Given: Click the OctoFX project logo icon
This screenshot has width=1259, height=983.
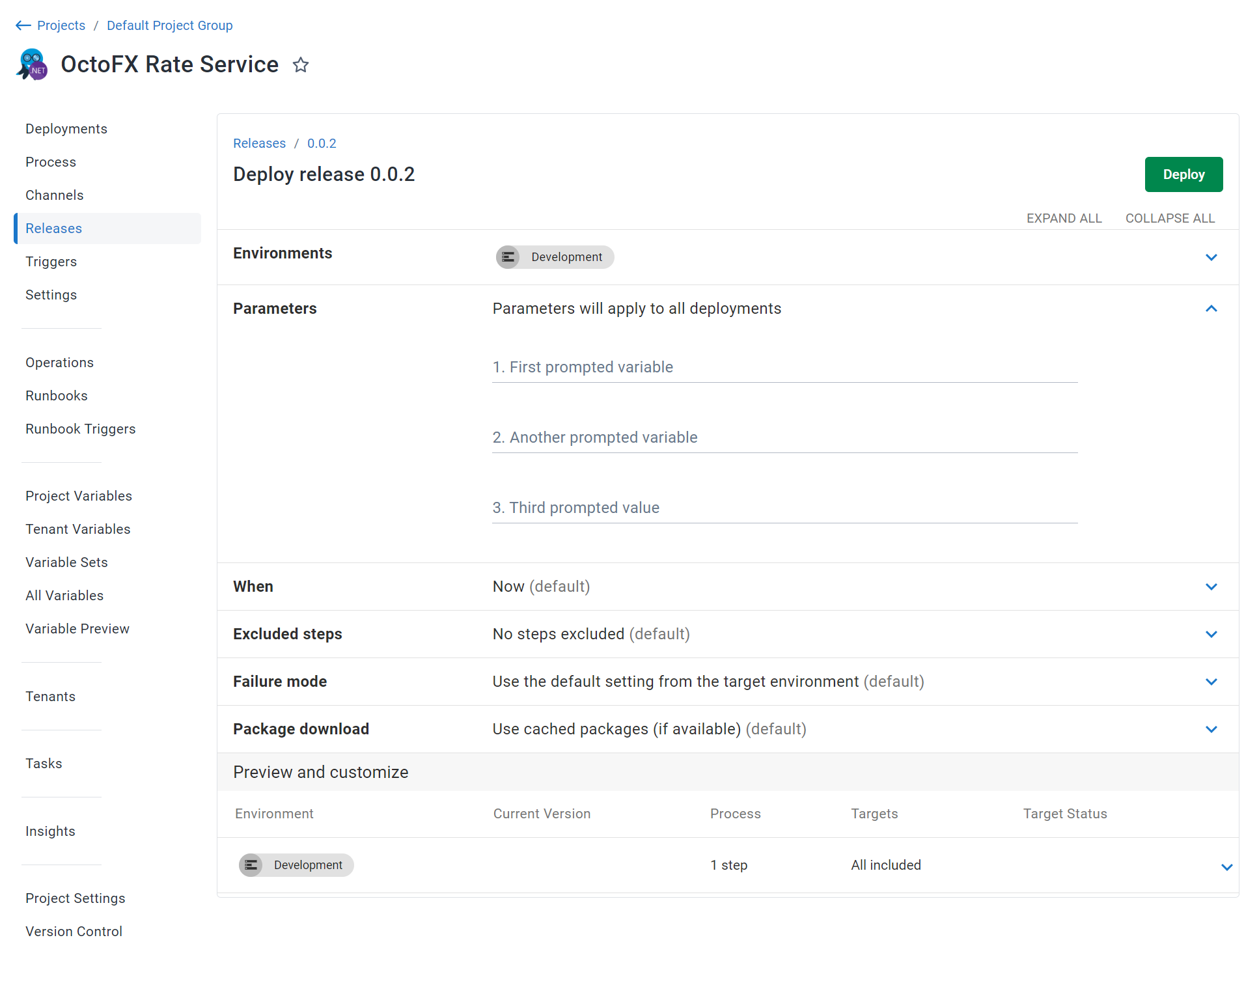Looking at the screenshot, I should pyautogui.click(x=32, y=64).
